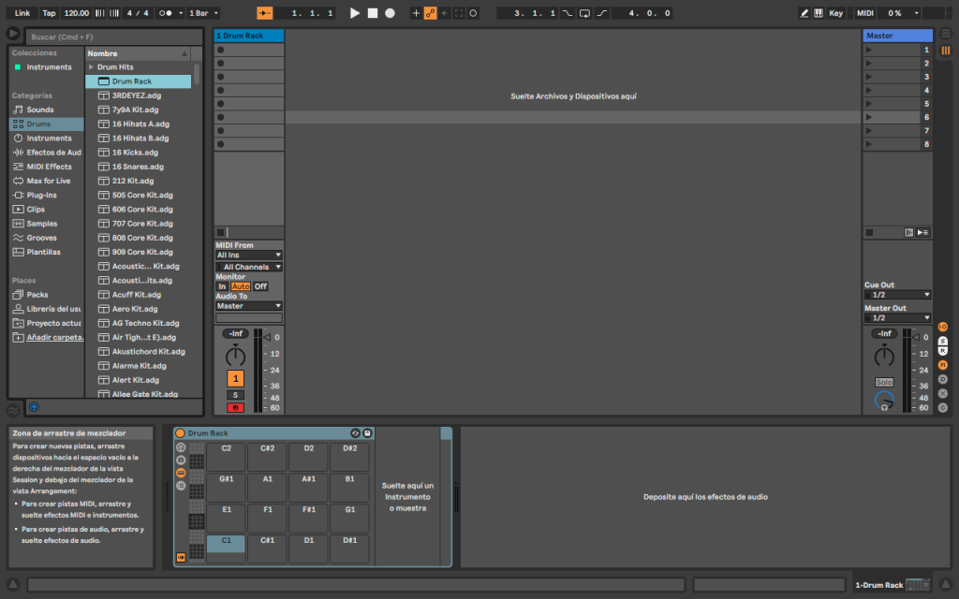This screenshot has height=599, width=959.
Task: Toggle the arrangement Loop switch
Action: tap(584, 13)
